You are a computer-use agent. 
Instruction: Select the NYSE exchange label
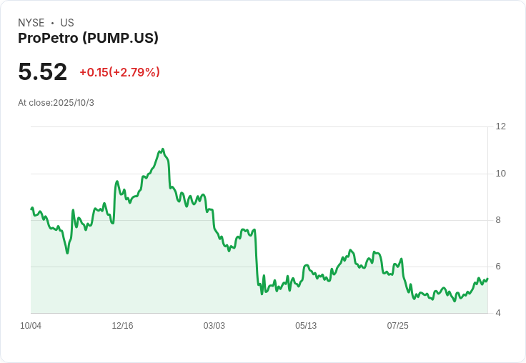pos(31,23)
